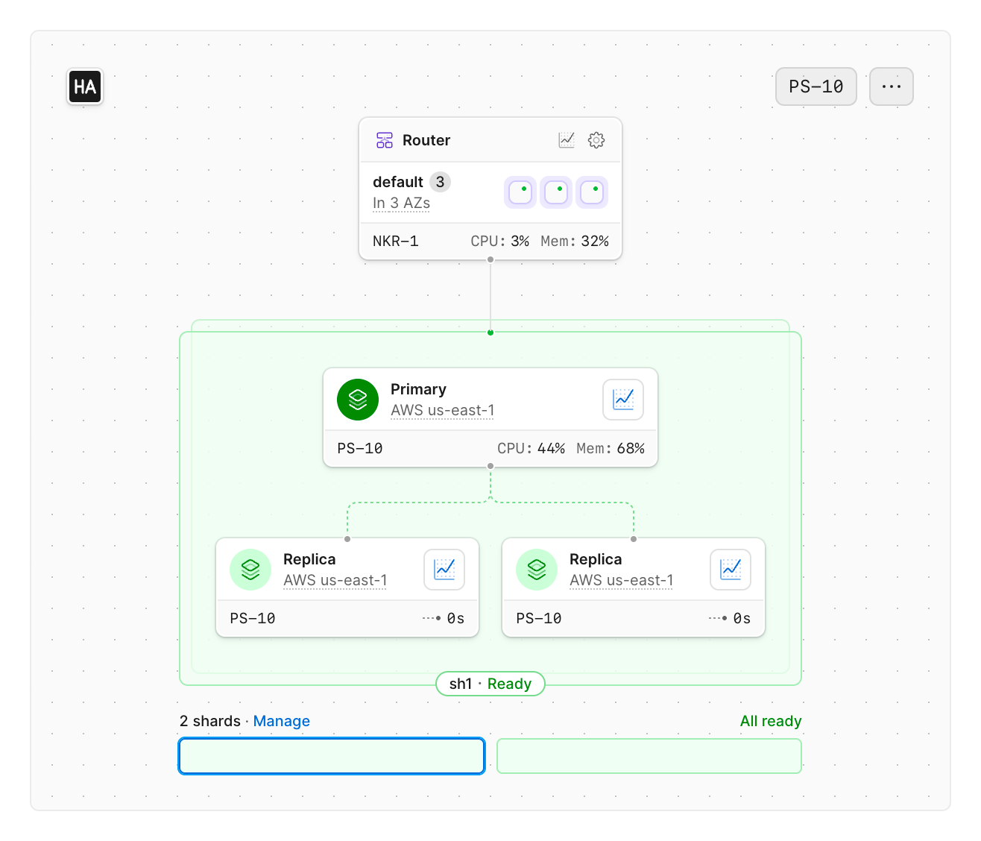Select the first shard bar (highlighted)

(332, 756)
